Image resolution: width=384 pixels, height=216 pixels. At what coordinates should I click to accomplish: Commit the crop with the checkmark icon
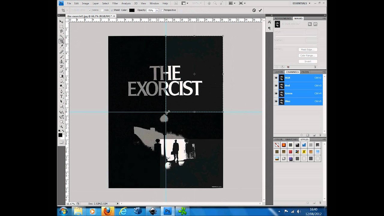(x=260, y=10)
